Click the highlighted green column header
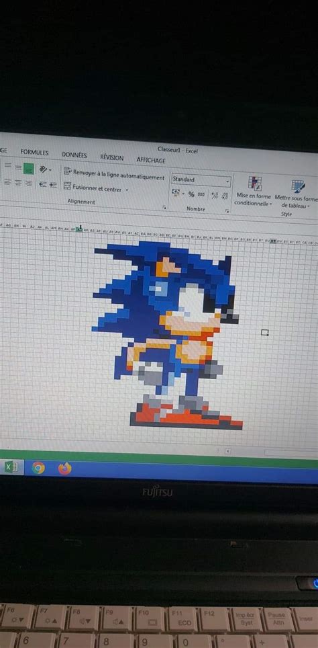The width and height of the screenshot is (318, 648). pos(79,229)
